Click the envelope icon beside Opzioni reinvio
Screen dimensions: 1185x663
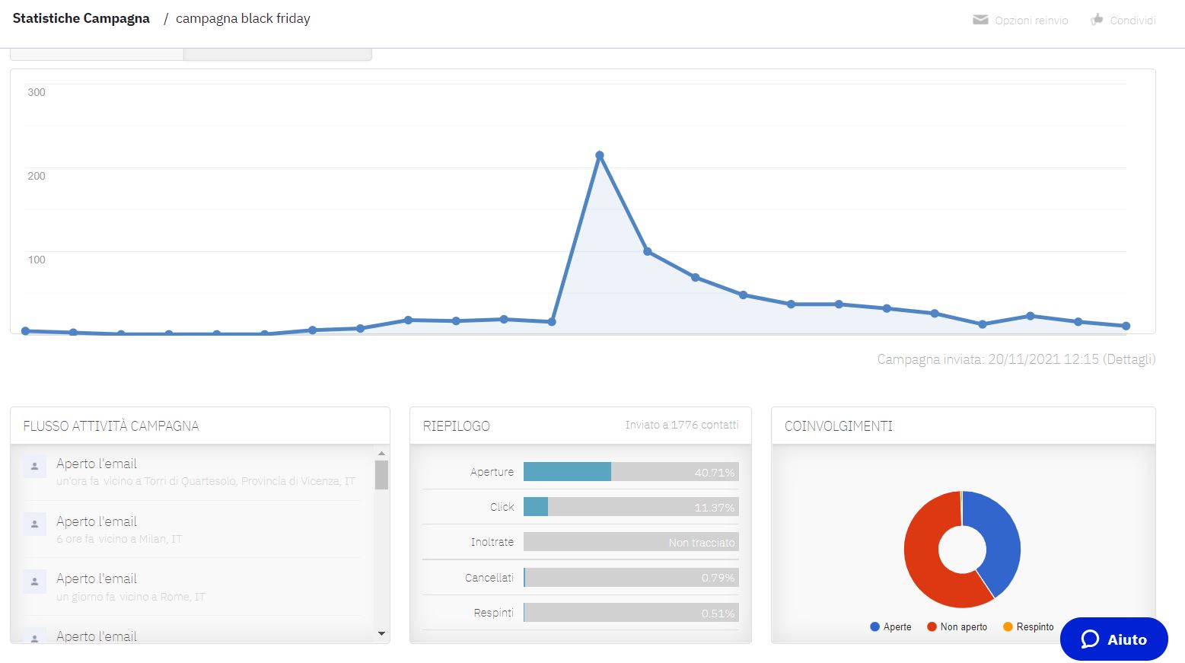pos(980,20)
